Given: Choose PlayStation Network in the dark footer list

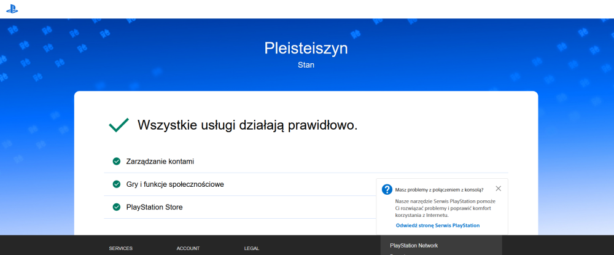Looking at the screenshot, I should 414,246.
